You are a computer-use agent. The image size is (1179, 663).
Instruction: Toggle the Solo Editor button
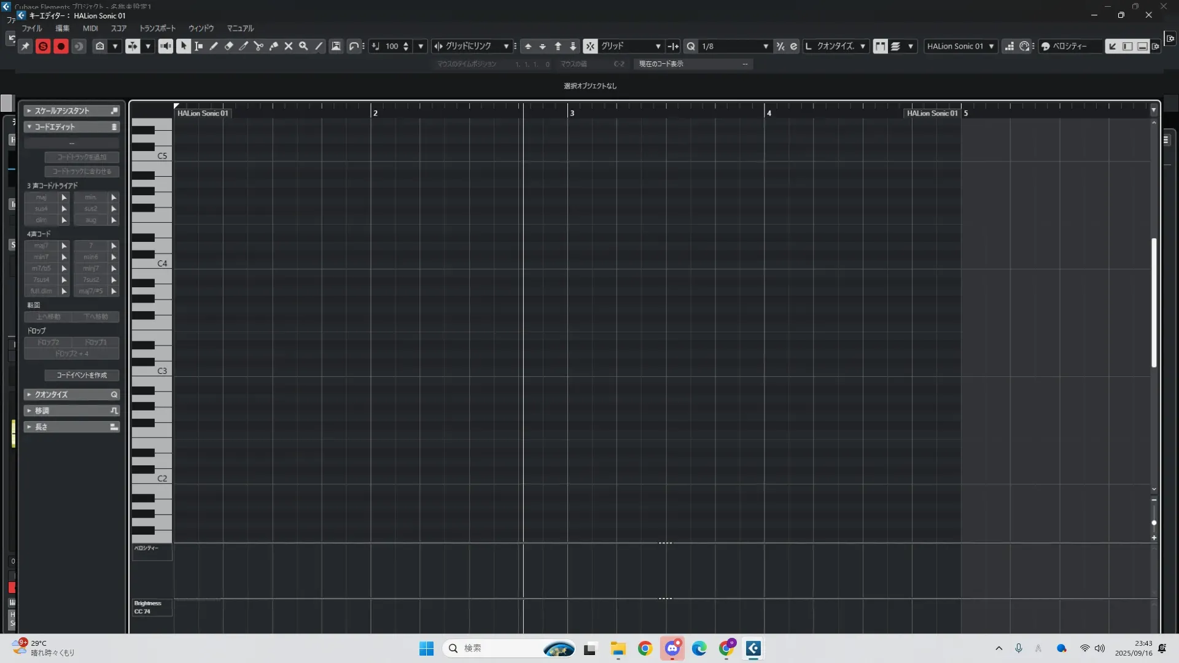coord(43,46)
